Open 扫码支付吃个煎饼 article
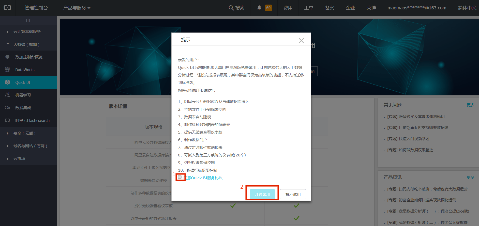This screenshot has height=226, width=479. coord(427,189)
